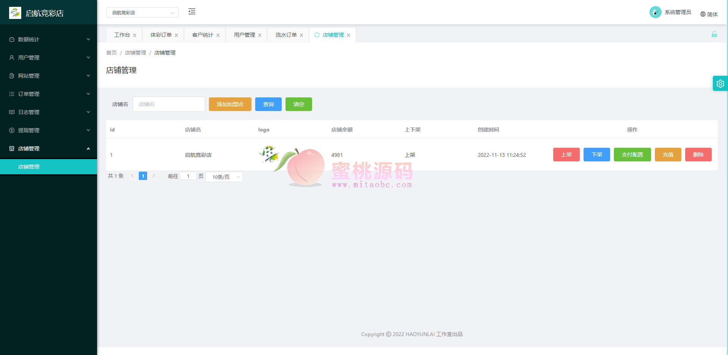The height and width of the screenshot is (355, 728).
Task: Expand the 数据统计 sidebar menu
Action: 49,39
